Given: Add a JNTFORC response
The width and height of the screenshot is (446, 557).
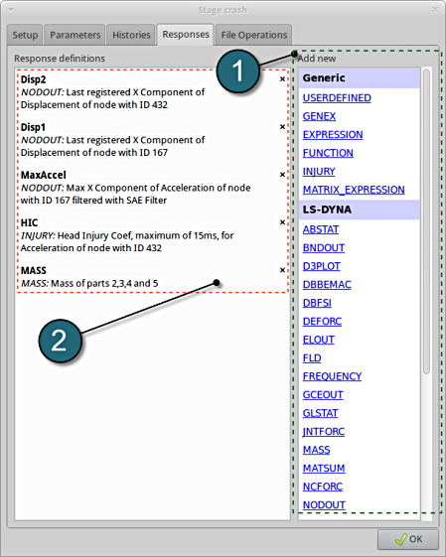Looking at the screenshot, I should click(324, 432).
